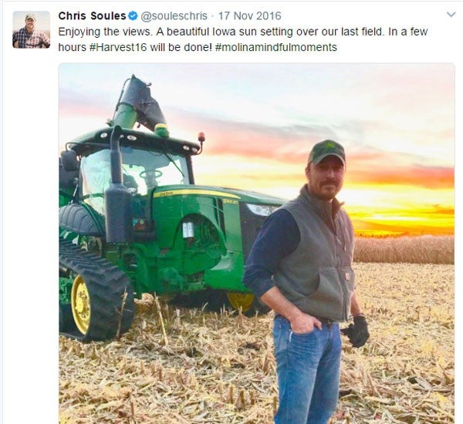Click the black work glove in photo
Image resolution: width=463 pixels, height=424 pixels.
357,330
